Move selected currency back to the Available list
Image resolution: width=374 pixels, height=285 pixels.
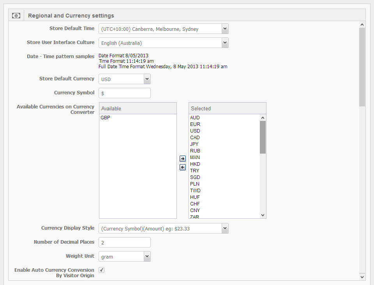click(182, 167)
